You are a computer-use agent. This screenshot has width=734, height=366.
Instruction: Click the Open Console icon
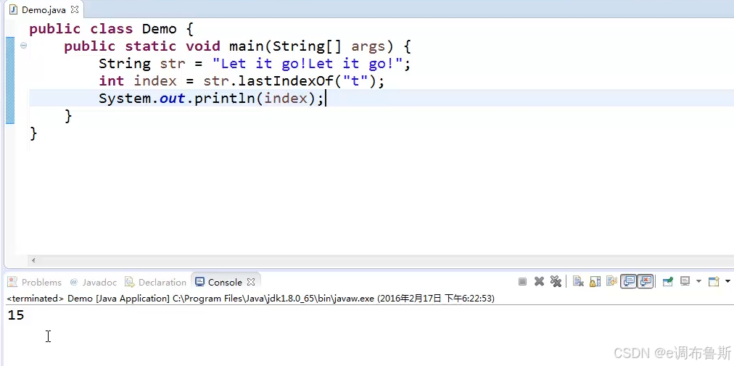(714, 281)
